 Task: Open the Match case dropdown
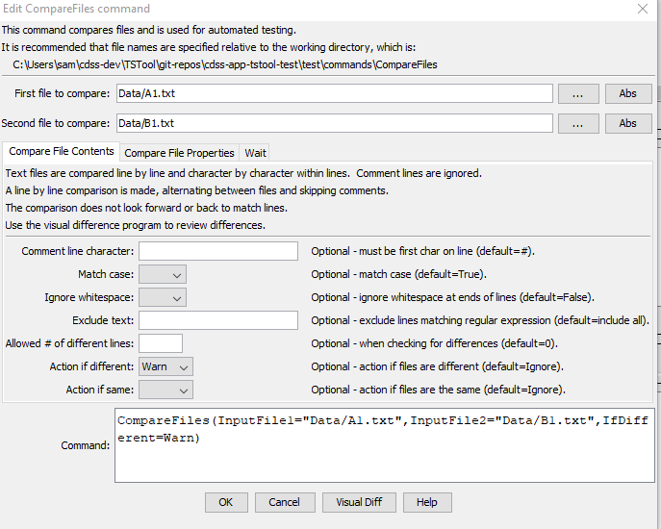[163, 274]
